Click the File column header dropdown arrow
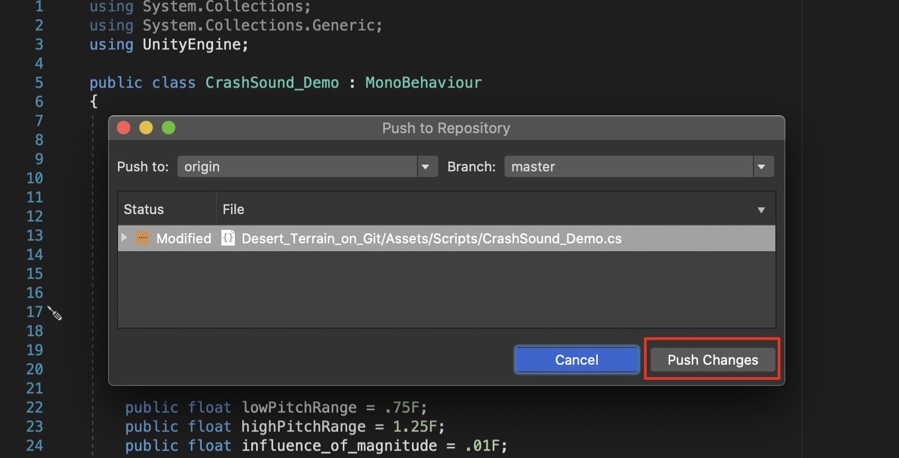The height and width of the screenshot is (458, 899). (761, 210)
